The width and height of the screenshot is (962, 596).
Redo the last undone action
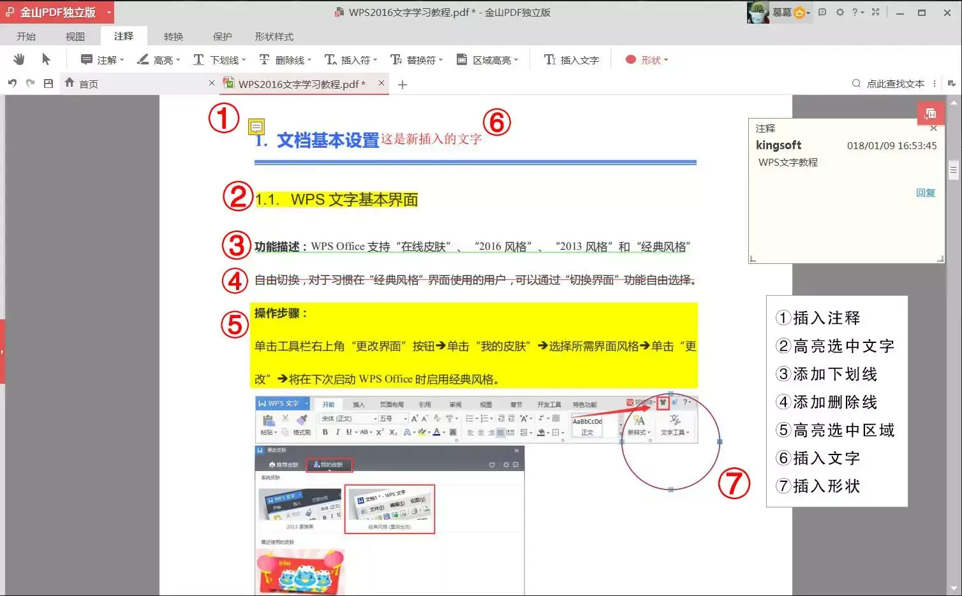click(30, 84)
